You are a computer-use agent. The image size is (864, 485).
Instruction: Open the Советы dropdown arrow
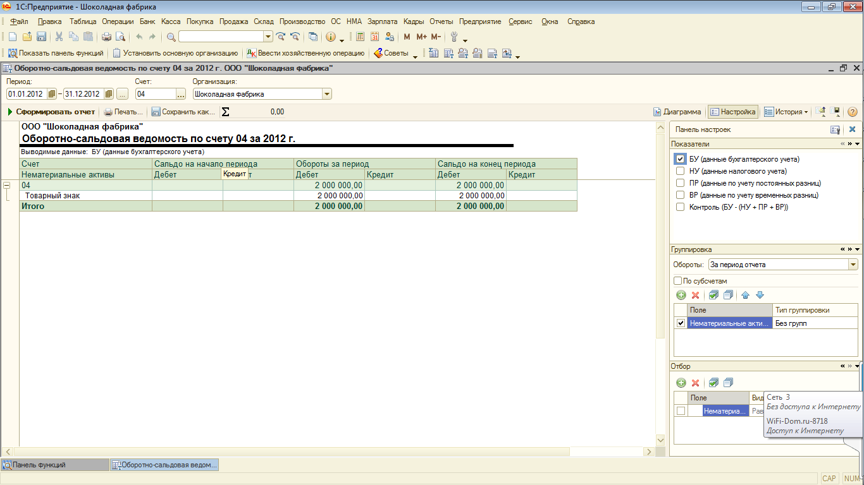416,56
